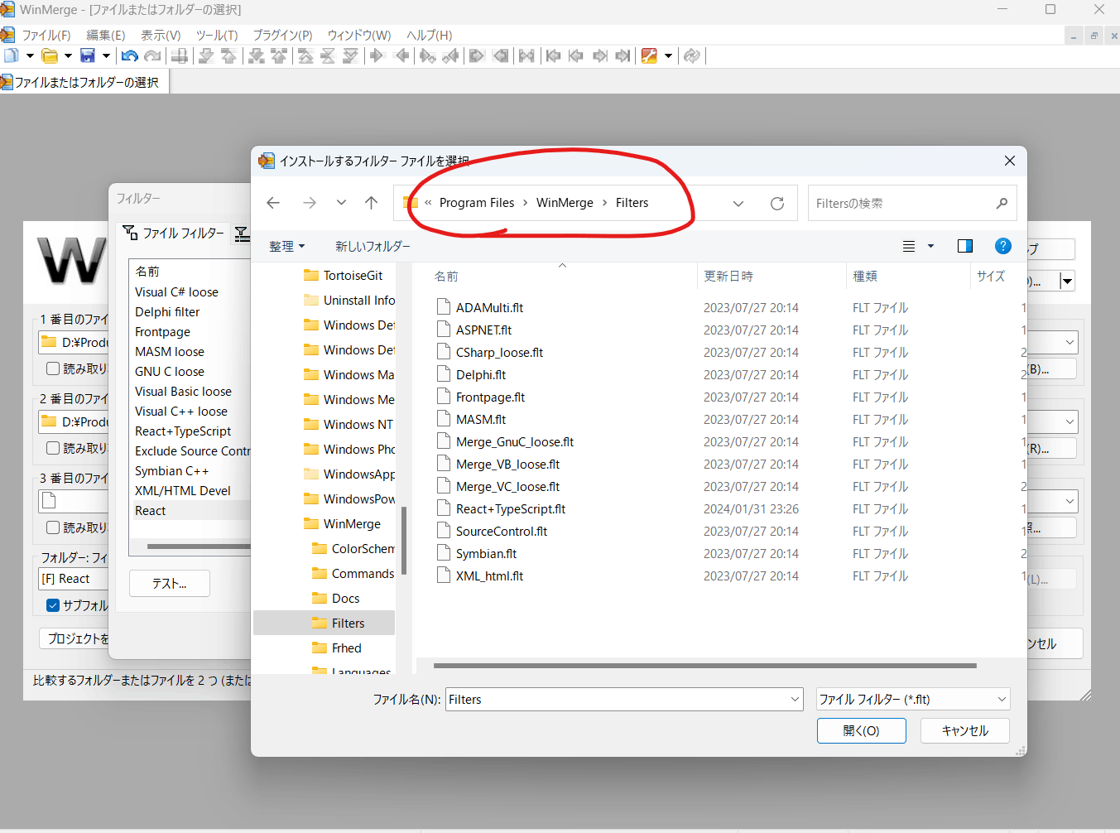
Task: Open the view options dropdown arrow
Action: (x=930, y=246)
